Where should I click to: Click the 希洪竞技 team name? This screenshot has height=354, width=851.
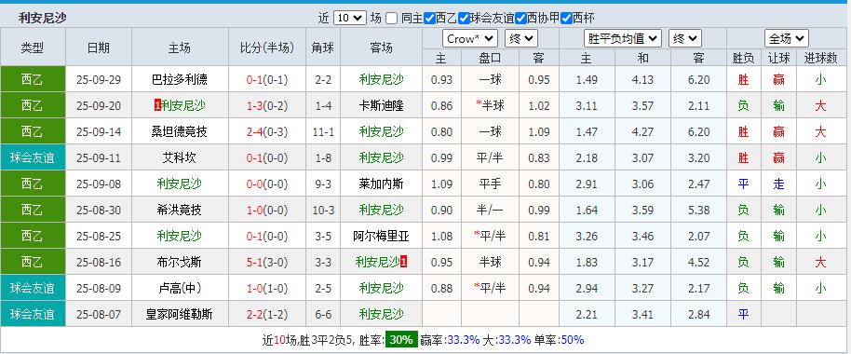180,211
